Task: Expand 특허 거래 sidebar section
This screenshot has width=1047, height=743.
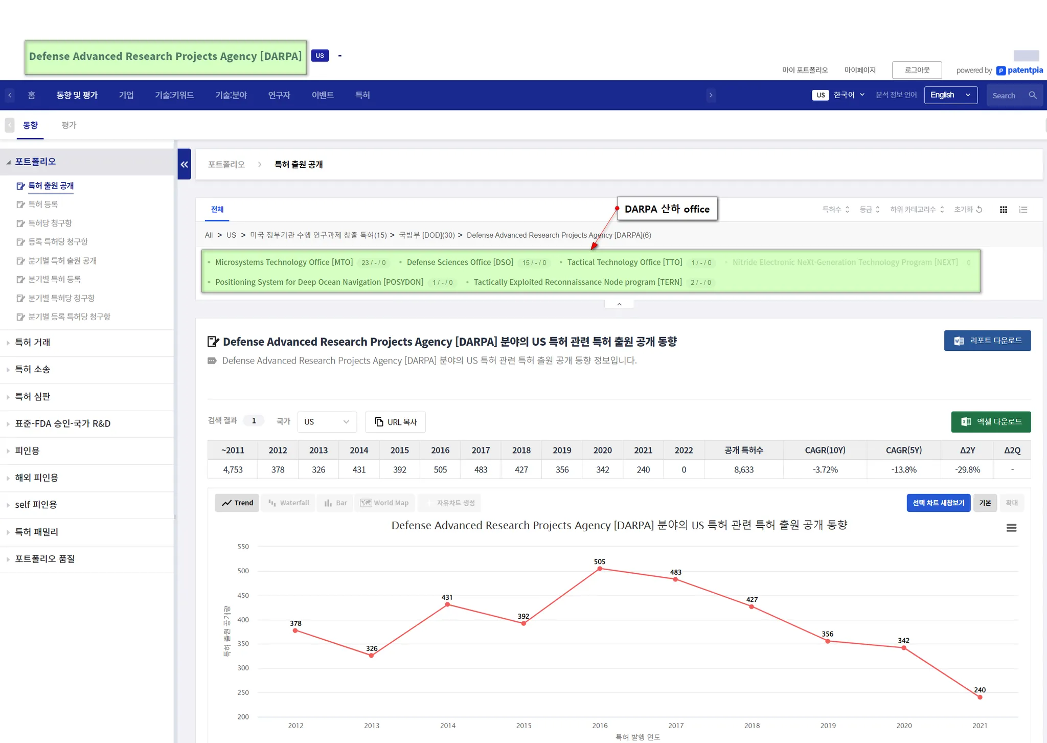Action: tap(33, 343)
